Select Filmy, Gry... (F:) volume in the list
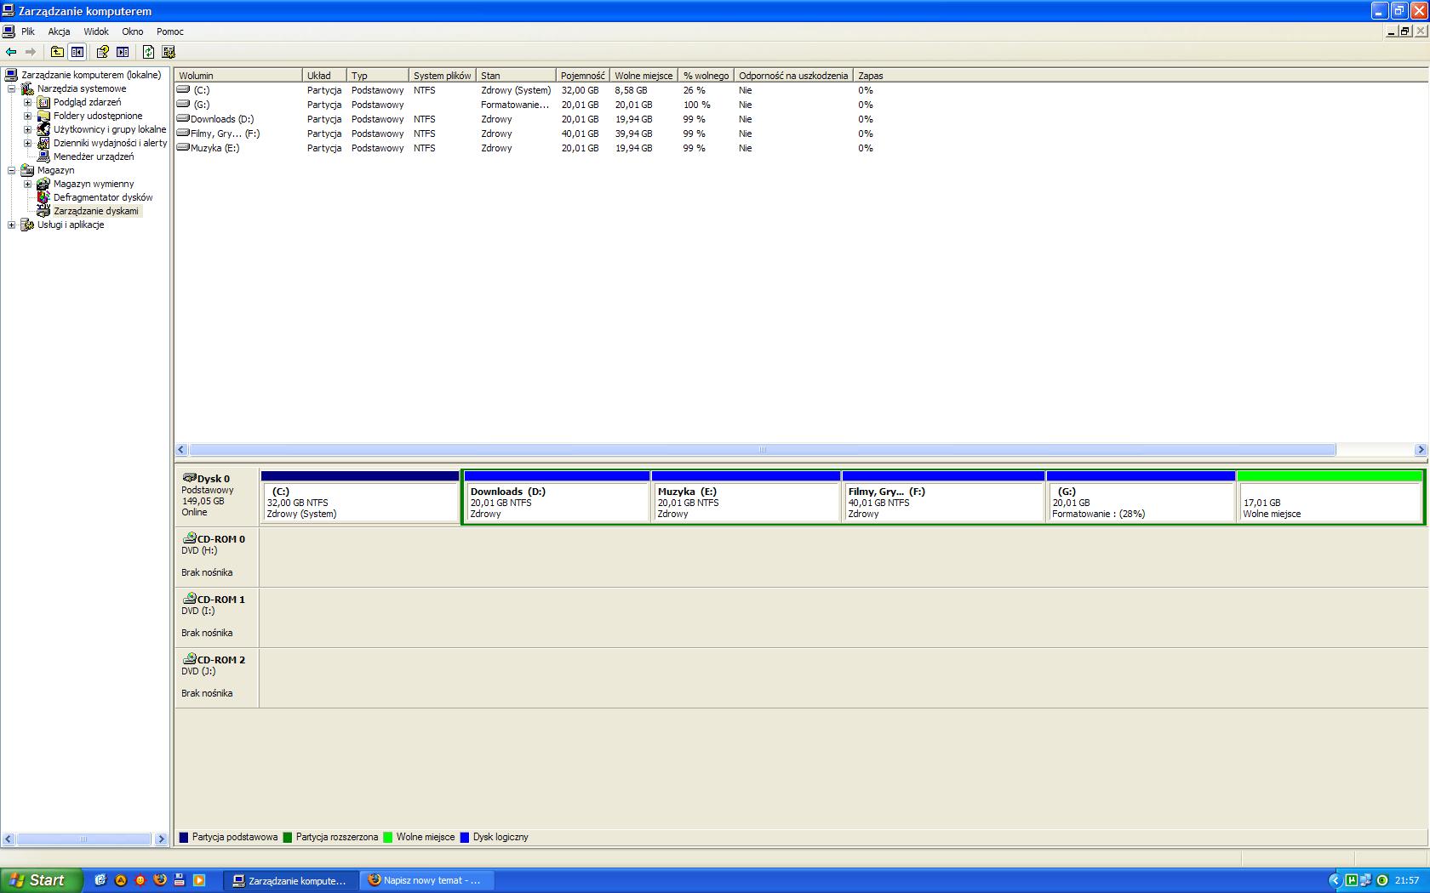Image resolution: width=1430 pixels, height=893 pixels. pos(226,134)
